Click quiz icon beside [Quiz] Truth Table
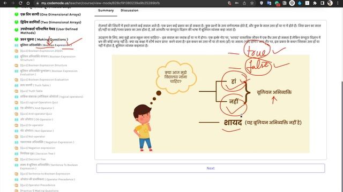The image size is (343, 192). pos(17,91)
